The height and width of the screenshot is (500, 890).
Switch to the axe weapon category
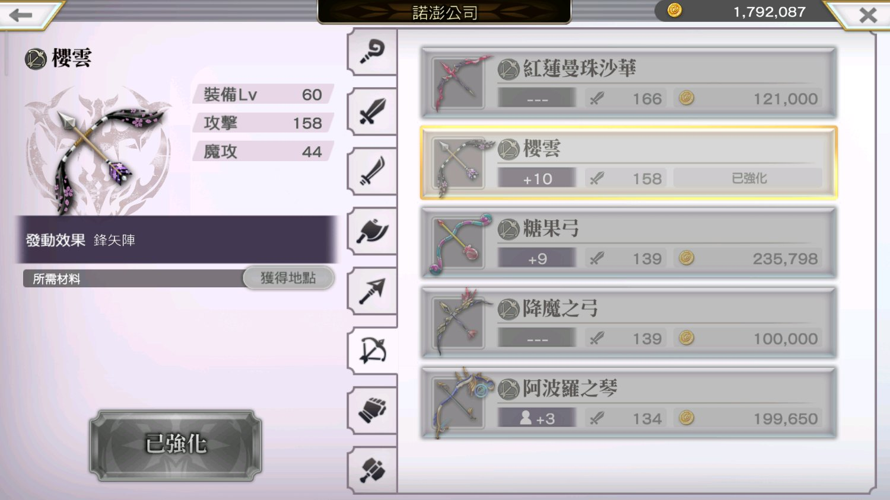coord(372,232)
